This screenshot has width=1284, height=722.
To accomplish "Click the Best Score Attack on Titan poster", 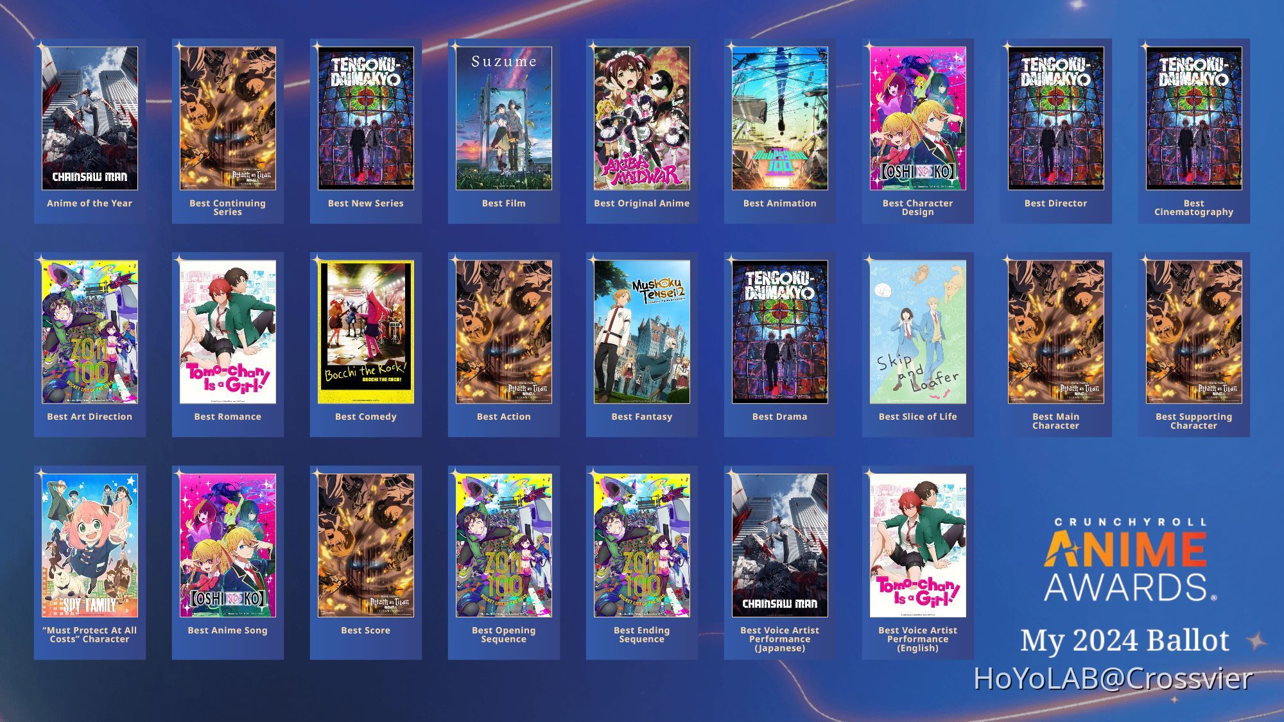I will [366, 546].
